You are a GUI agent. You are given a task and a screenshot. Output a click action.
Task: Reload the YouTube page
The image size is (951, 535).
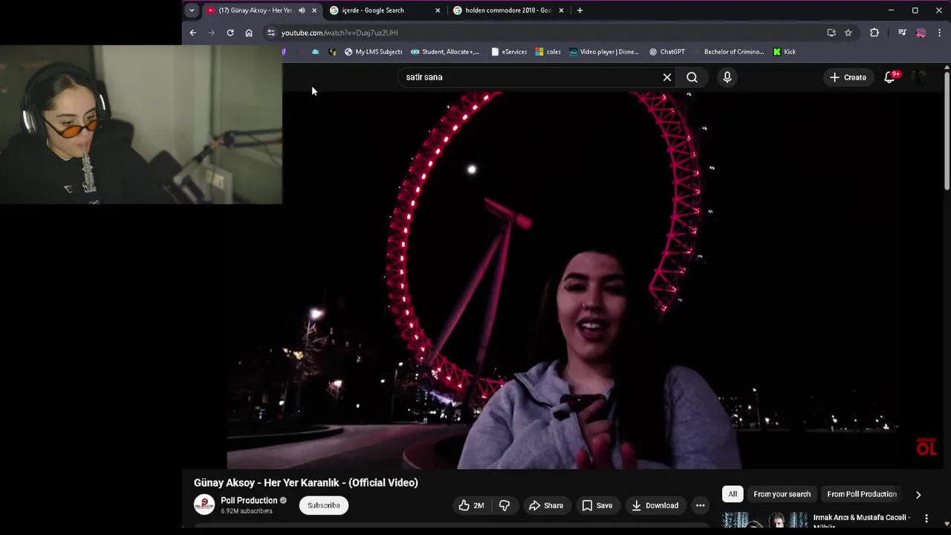coord(230,33)
